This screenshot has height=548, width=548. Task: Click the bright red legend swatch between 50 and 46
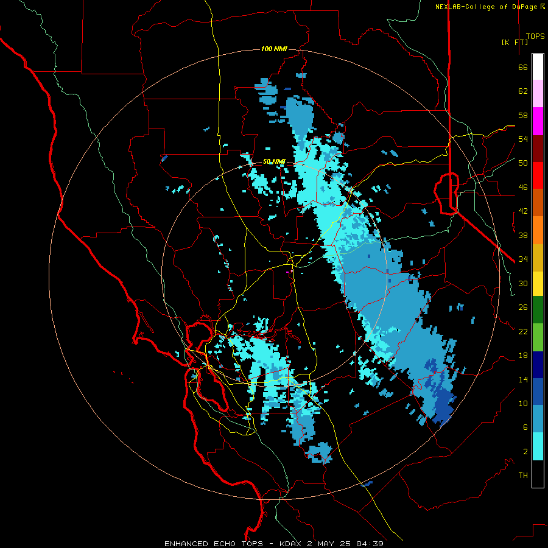(x=538, y=175)
